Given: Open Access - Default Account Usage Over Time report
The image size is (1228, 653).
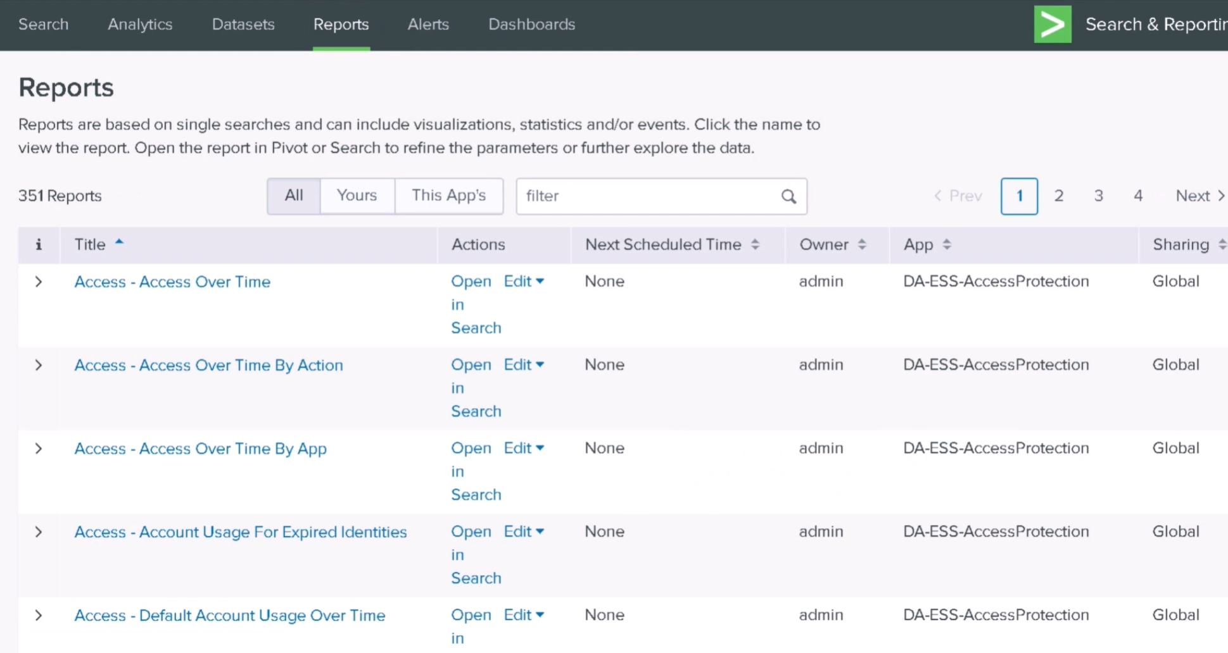Looking at the screenshot, I should pyautogui.click(x=230, y=616).
